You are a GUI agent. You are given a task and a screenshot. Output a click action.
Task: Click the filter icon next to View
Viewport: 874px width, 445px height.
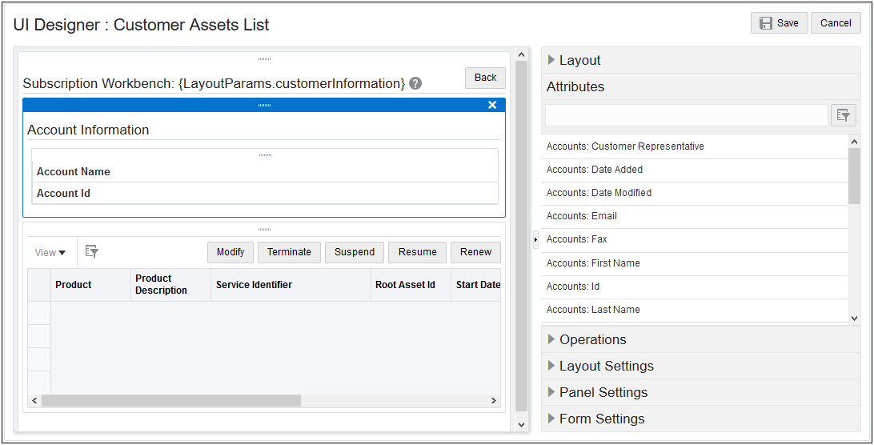[x=92, y=252]
